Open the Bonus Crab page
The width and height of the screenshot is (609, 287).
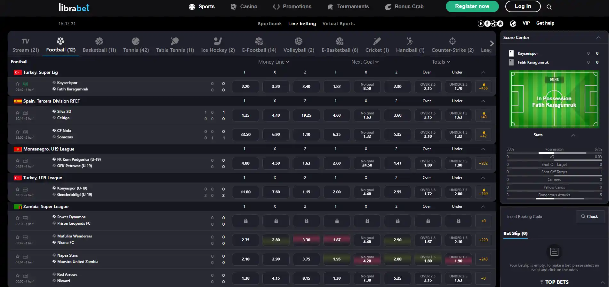404,7
